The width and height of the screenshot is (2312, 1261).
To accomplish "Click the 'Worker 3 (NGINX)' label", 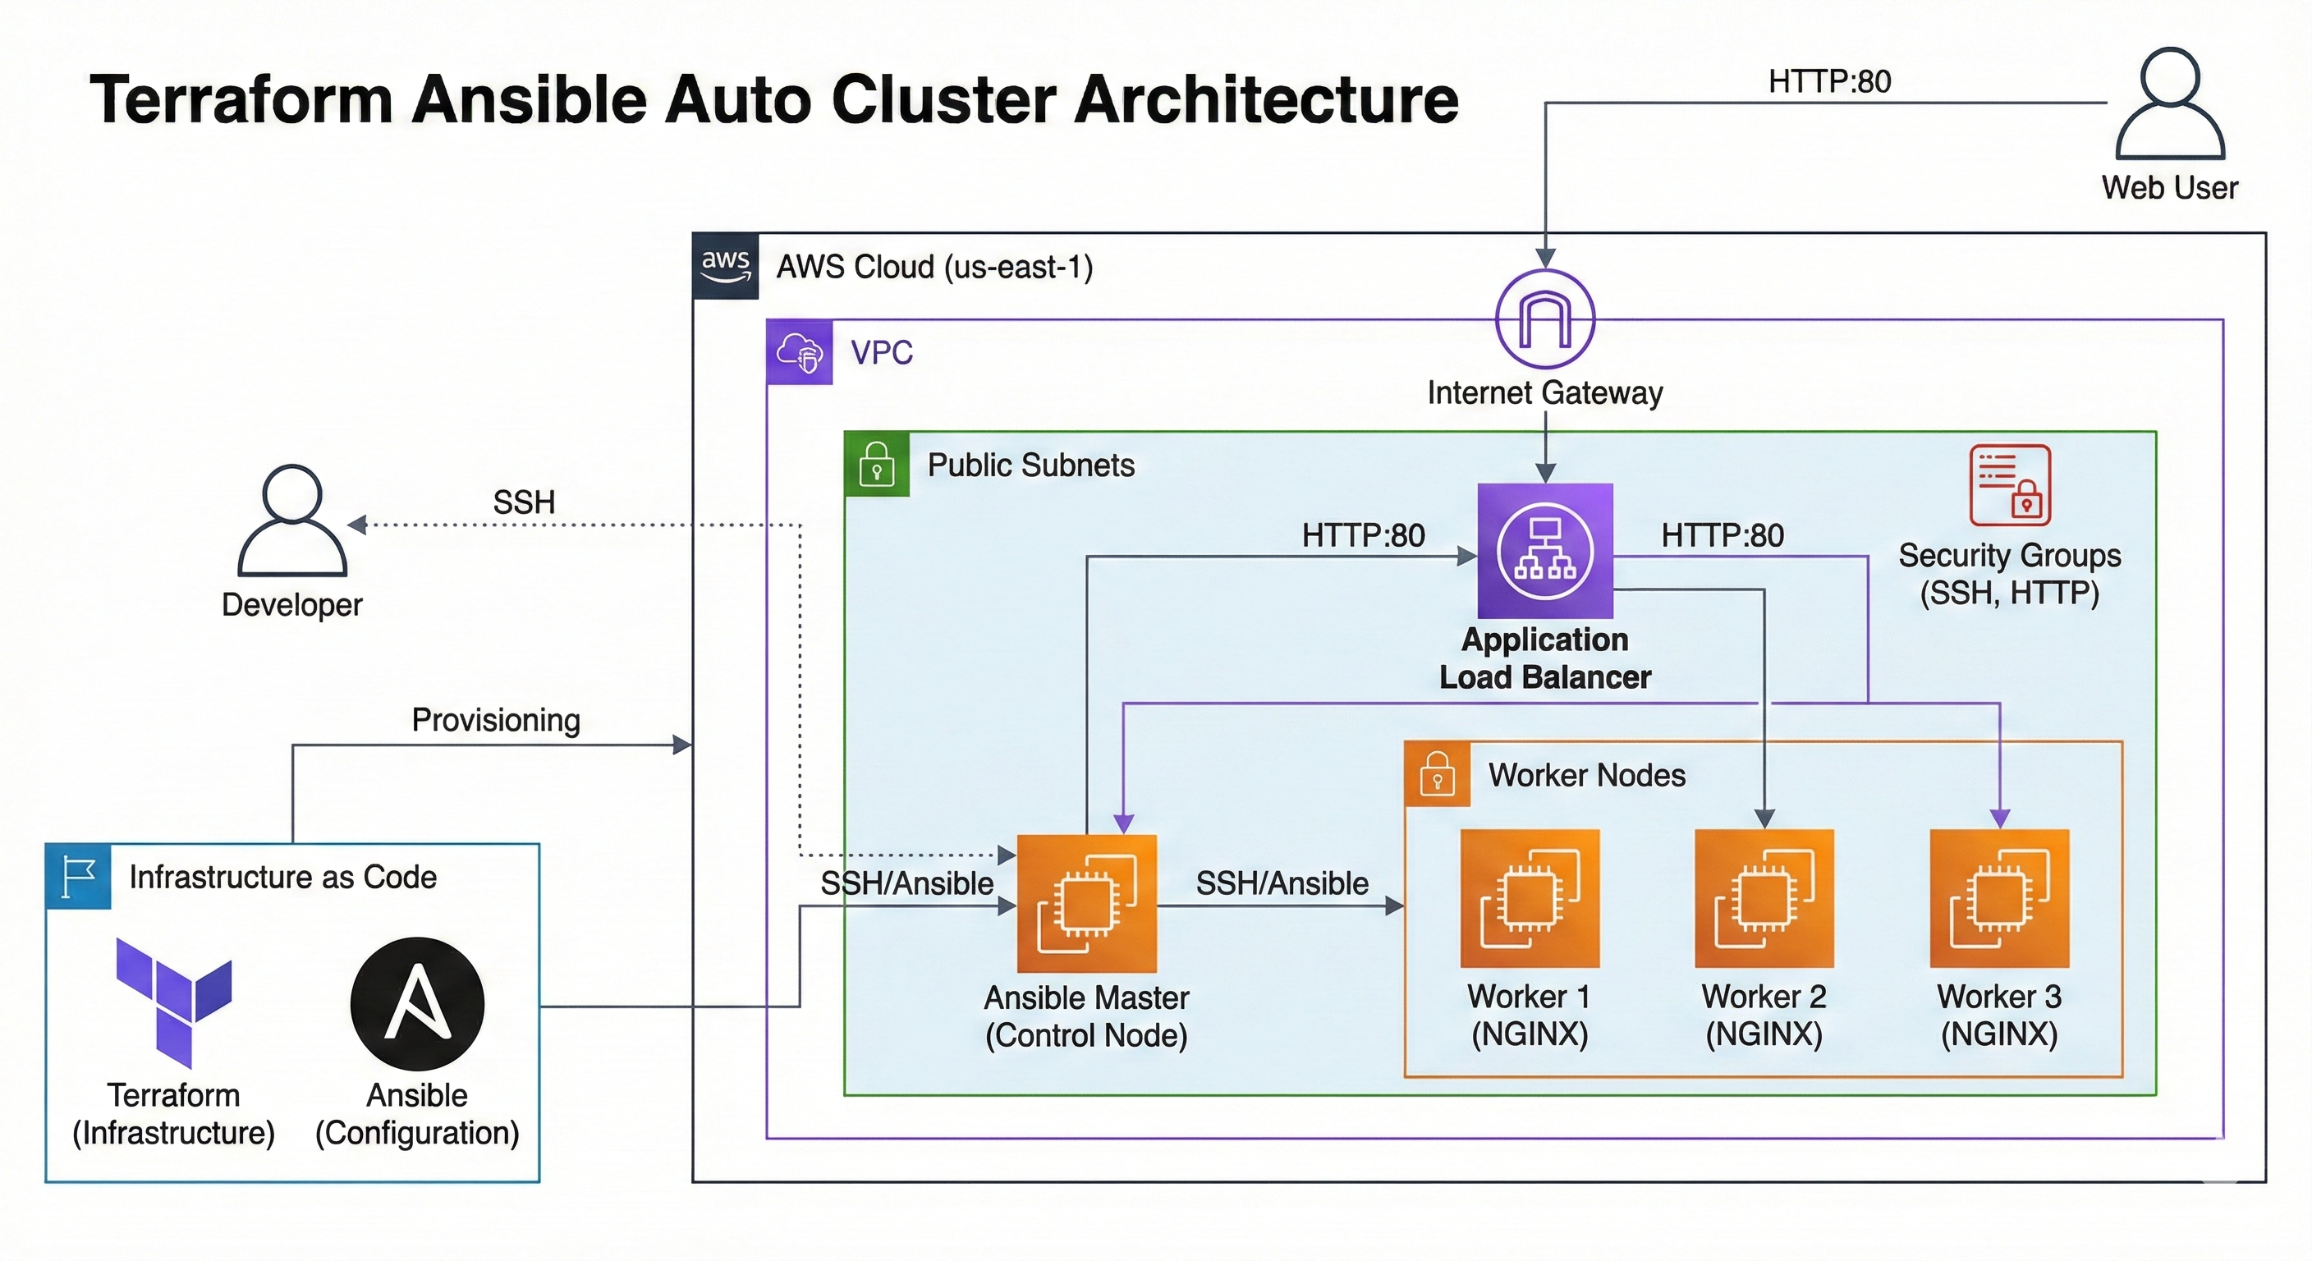I will pos(1998,1015).
